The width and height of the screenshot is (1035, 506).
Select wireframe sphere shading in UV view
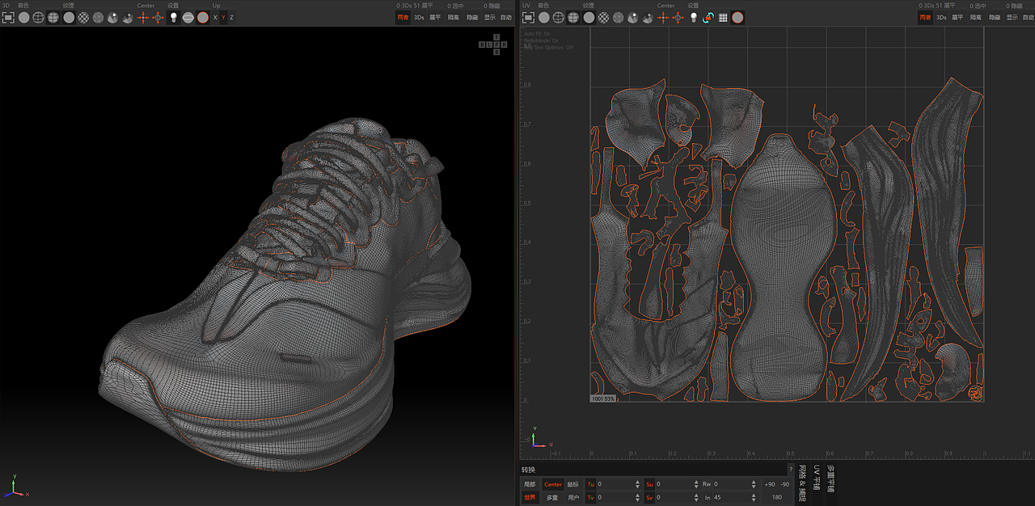(559, 17)
